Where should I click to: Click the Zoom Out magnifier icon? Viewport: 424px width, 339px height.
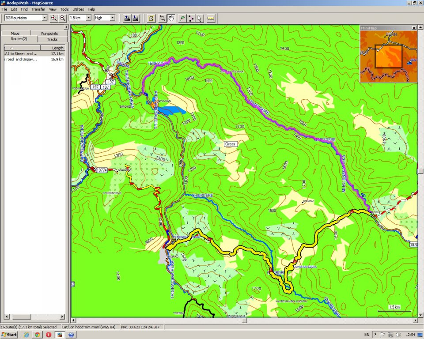pyautogui.click(x=63, y=18)
